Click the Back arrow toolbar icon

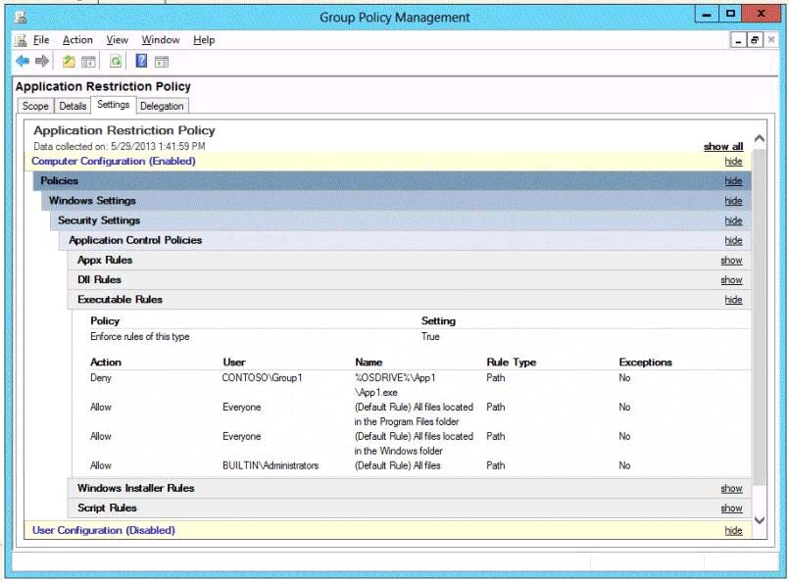coord(23,62)
